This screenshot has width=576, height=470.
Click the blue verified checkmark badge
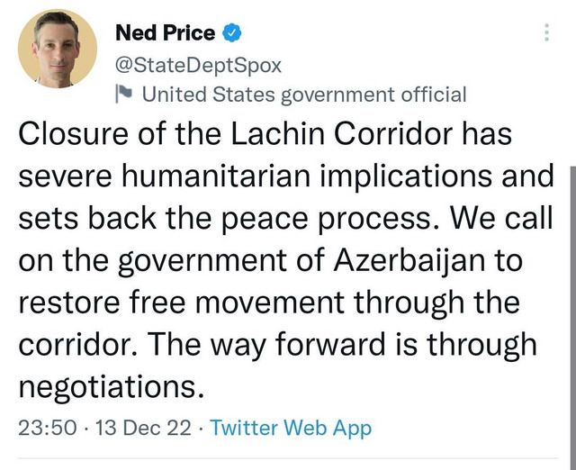(x=232, y=32)
